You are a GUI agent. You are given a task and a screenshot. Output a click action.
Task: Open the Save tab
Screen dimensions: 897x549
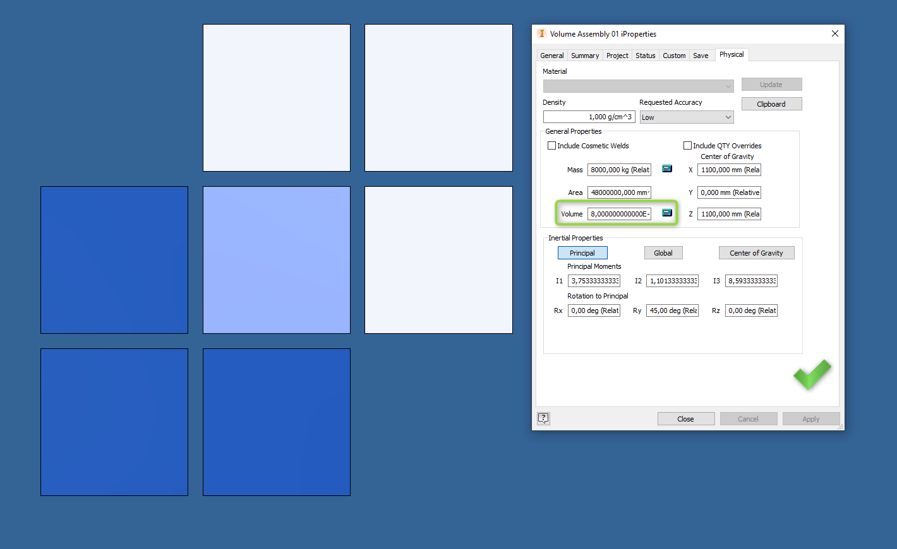(x=701, y=56)
